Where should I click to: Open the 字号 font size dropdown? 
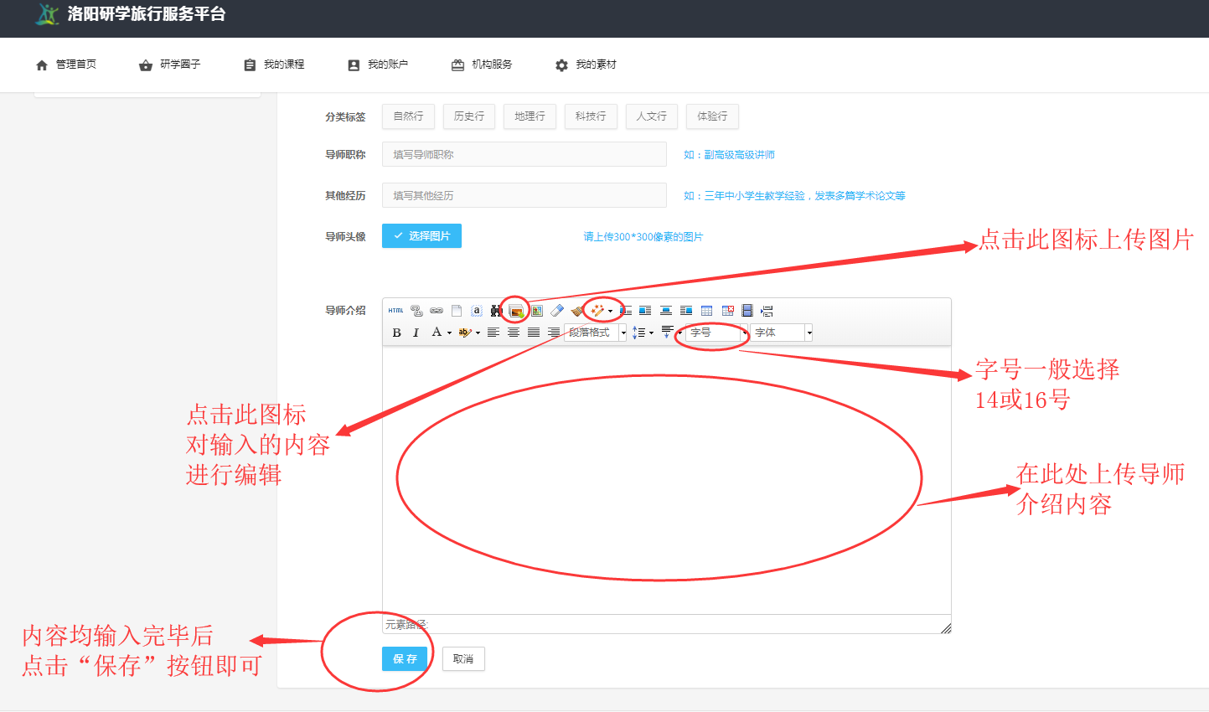(x=716, y=333)
